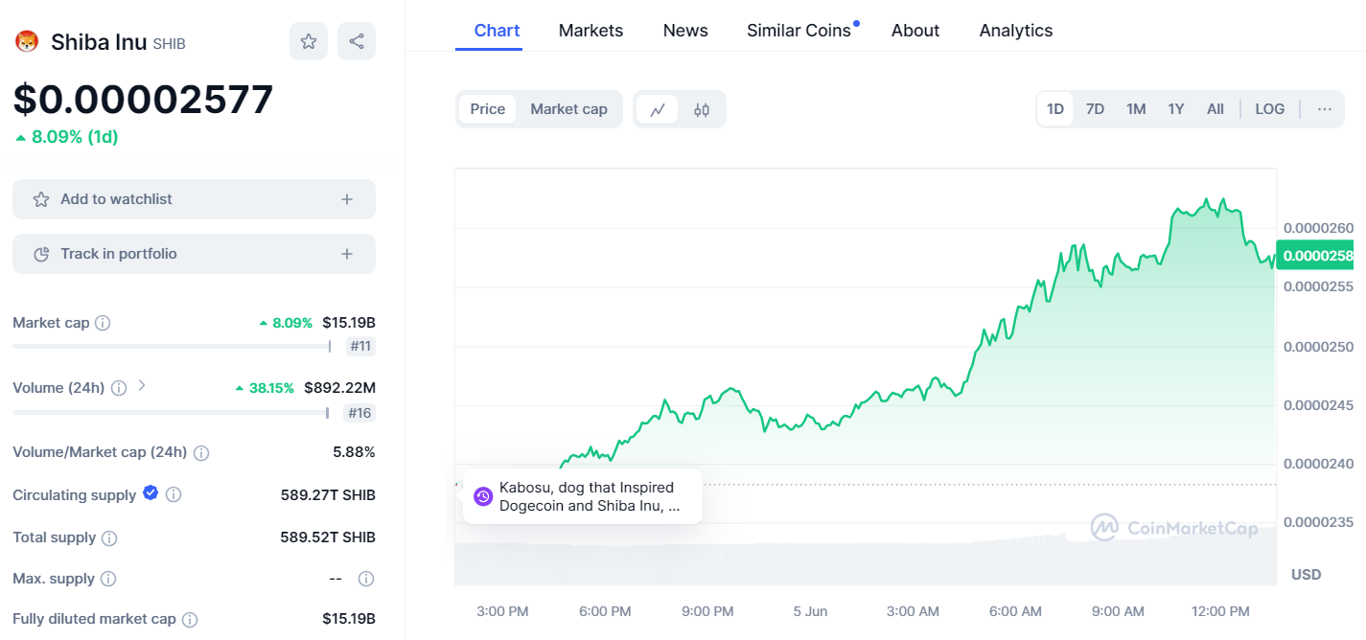Add Shiba Inu to watchlist
This screenshot has width=1366, height=640.
point(194,199)
